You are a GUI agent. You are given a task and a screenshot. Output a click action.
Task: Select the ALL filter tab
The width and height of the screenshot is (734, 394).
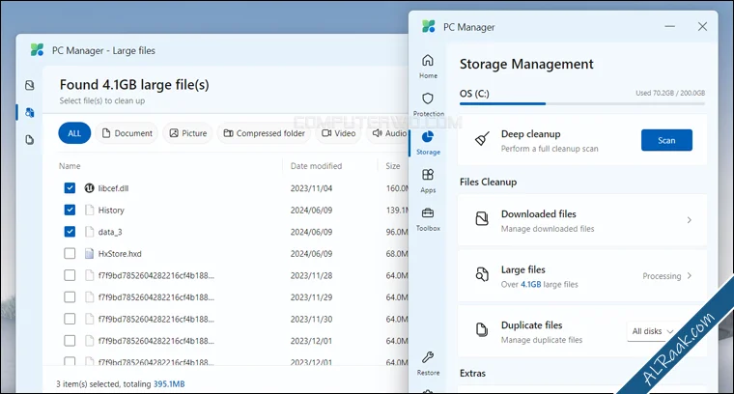[74, 133]
